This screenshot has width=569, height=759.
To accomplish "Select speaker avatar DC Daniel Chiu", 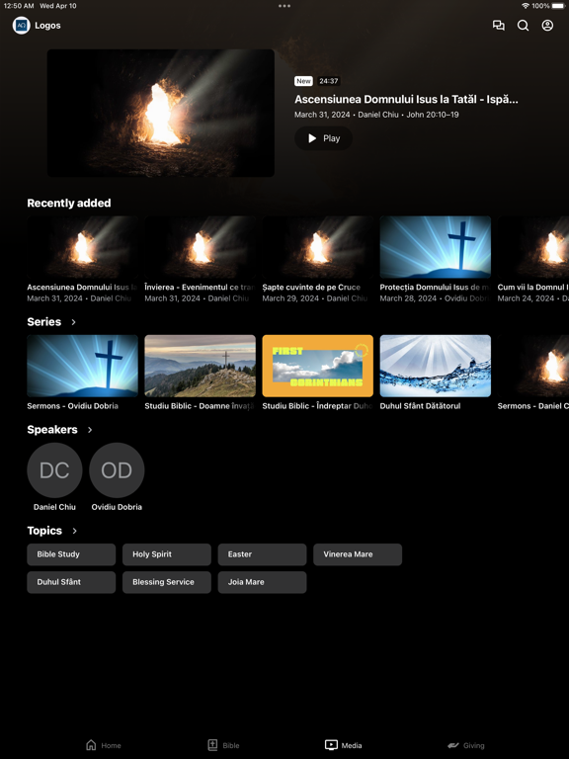I will click(x=54, y=470).
